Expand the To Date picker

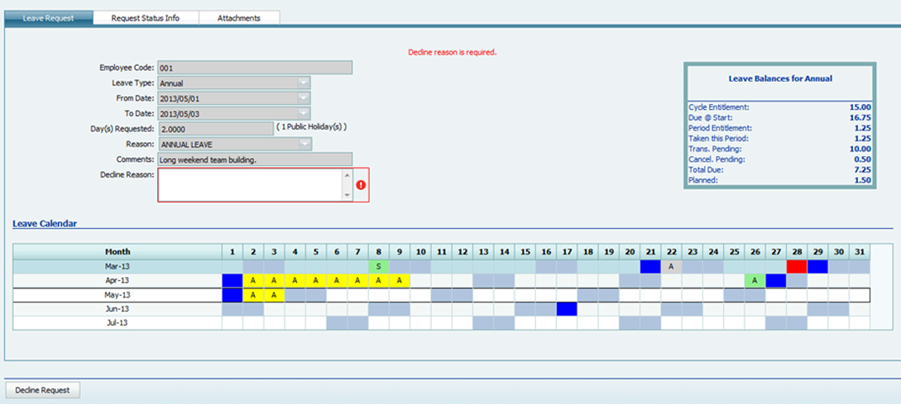point(304,113)
